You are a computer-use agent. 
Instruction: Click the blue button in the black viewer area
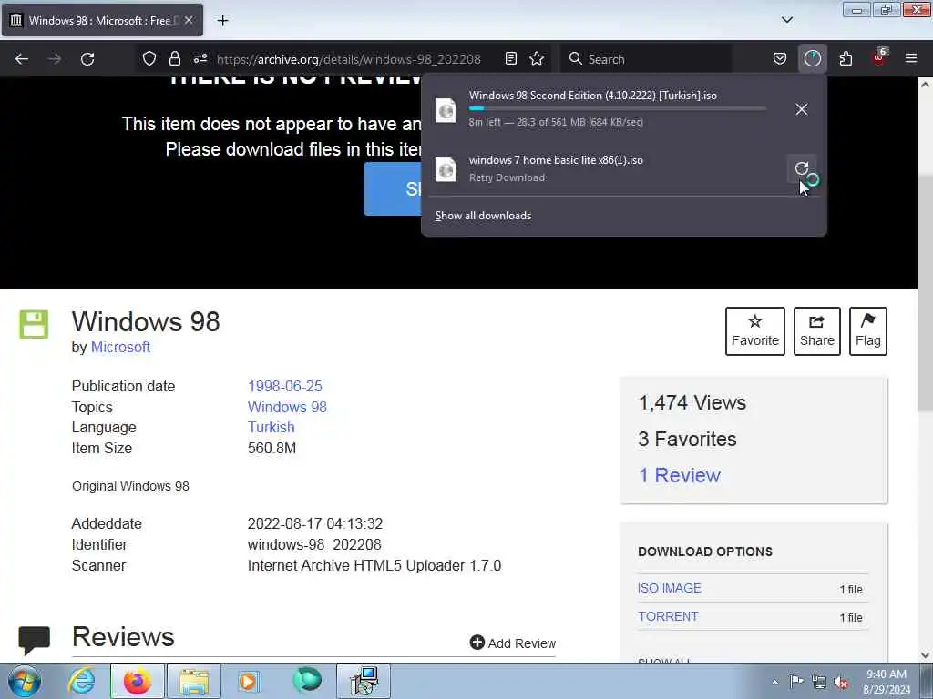pos(394,189)
